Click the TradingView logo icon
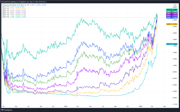This screenshot has height=112, width=180. pos(2,110)
